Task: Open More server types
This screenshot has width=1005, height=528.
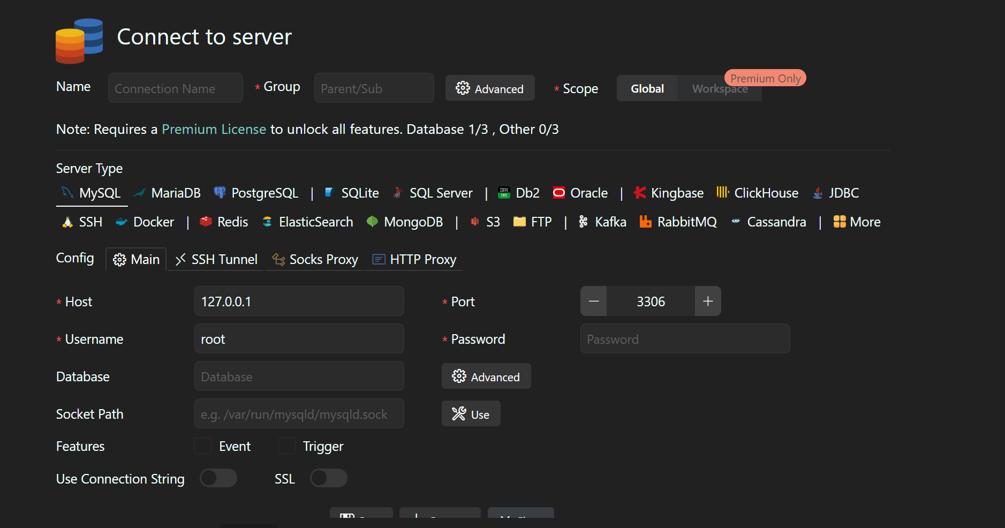Action: click(857, 222)
